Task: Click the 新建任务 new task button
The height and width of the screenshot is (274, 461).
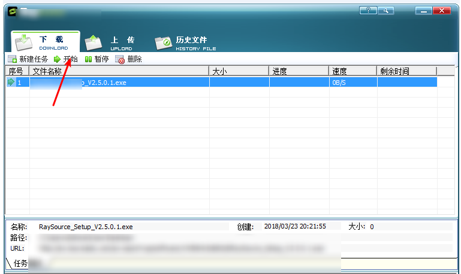Action: pos(28,59)
